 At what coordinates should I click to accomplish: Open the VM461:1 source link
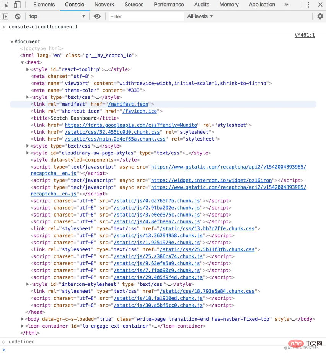click(x=305, y=35)
